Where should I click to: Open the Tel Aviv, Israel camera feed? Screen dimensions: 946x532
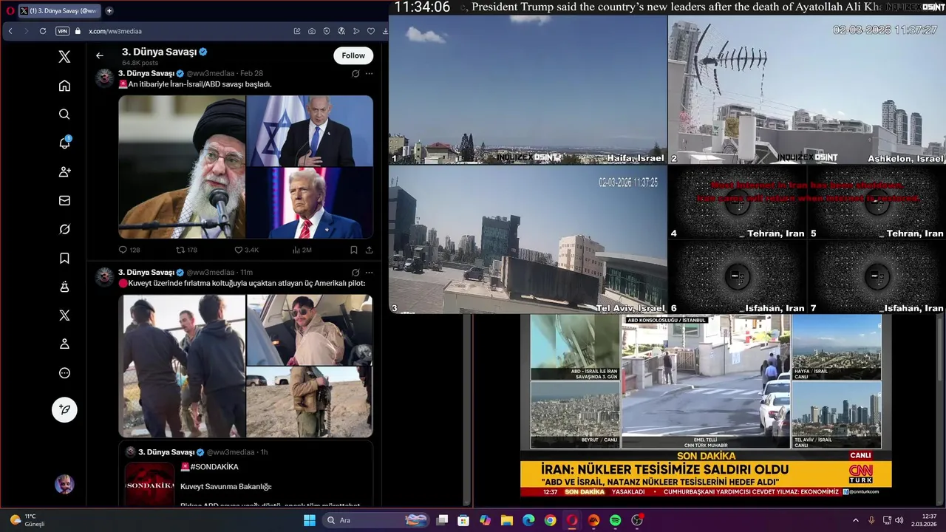point(528,239)
